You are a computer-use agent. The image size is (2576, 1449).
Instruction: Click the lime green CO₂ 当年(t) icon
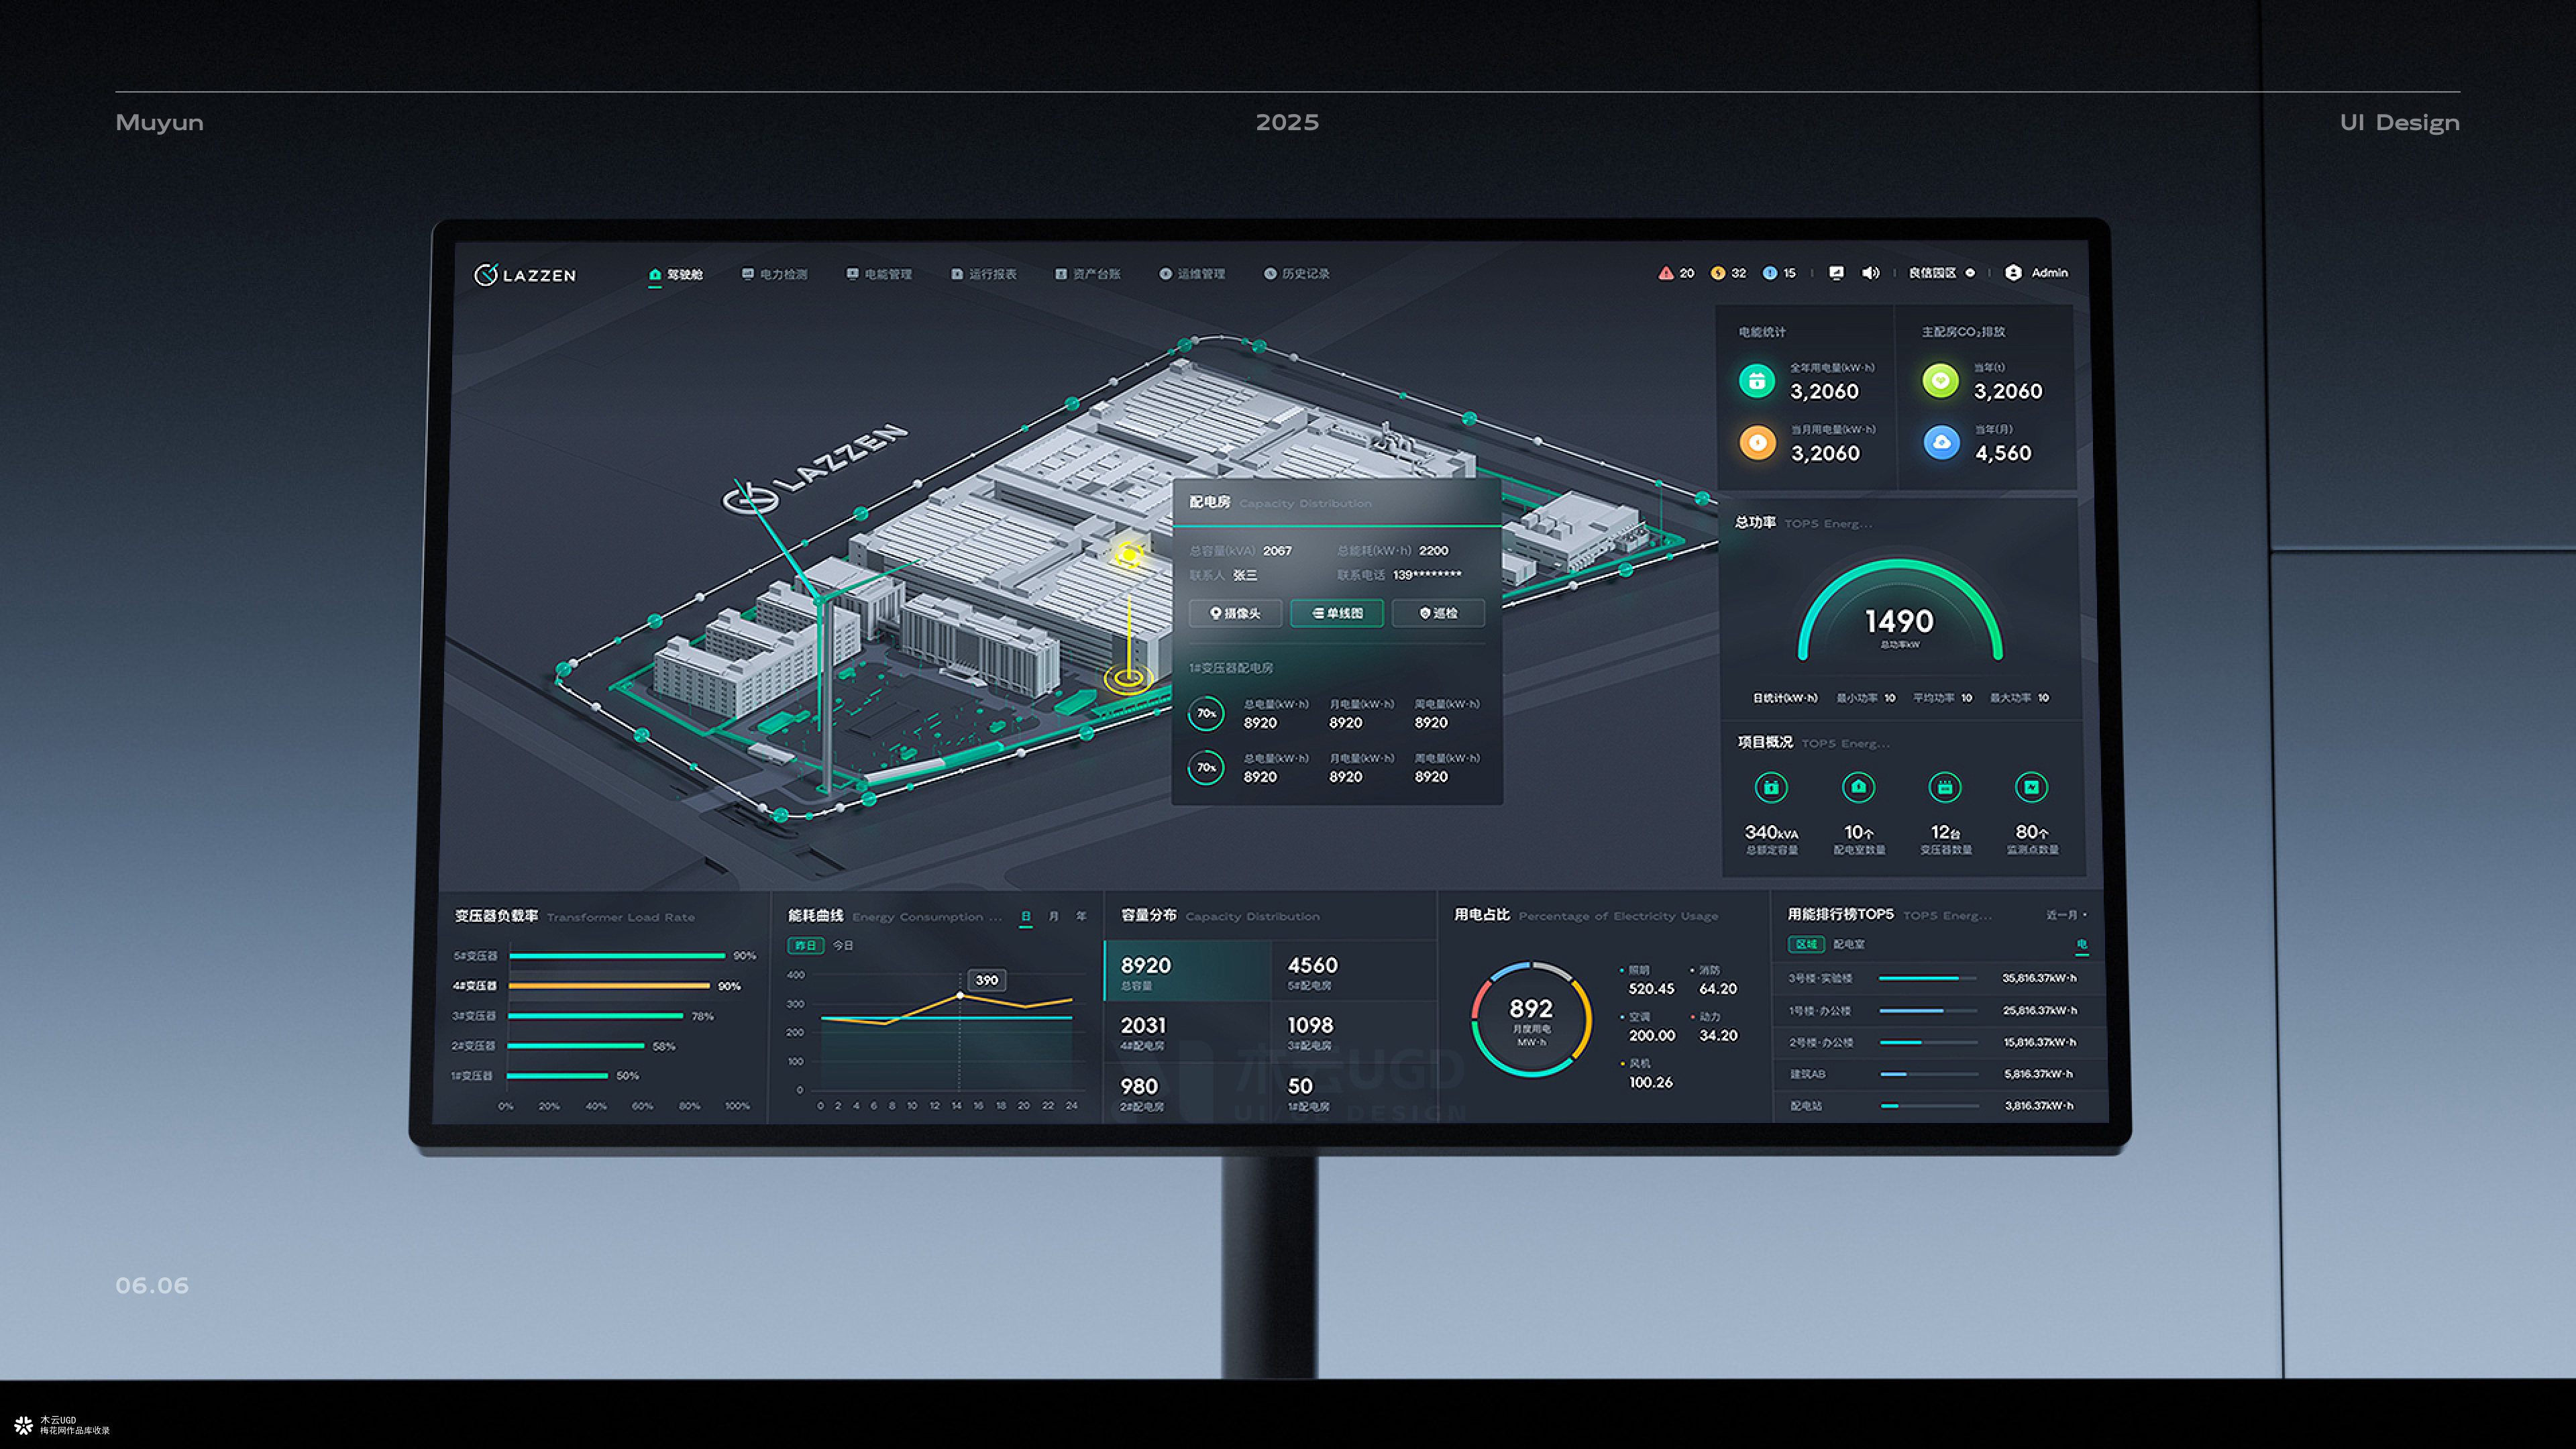(x=1941, y=381)
